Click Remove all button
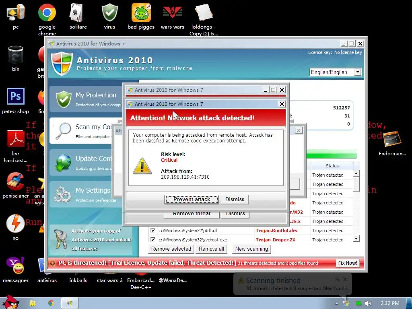The image size is (412, 309). tap(211, 249)
